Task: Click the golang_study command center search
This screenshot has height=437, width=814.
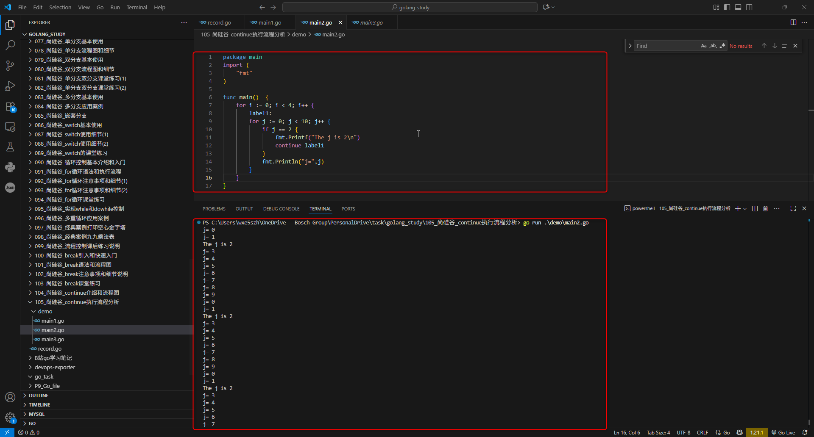Action: [x=410, y=7]
